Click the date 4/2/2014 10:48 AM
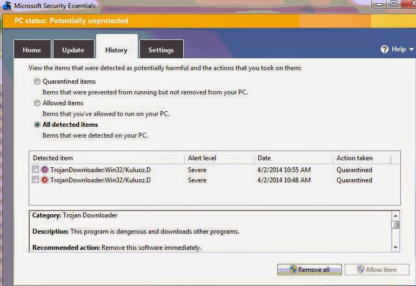The height and width of the screenshot is (286, 416). pos(284,180)
